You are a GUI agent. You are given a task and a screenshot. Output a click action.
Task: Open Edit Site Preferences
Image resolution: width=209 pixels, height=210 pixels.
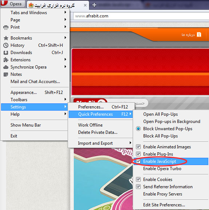pos(171,205)
